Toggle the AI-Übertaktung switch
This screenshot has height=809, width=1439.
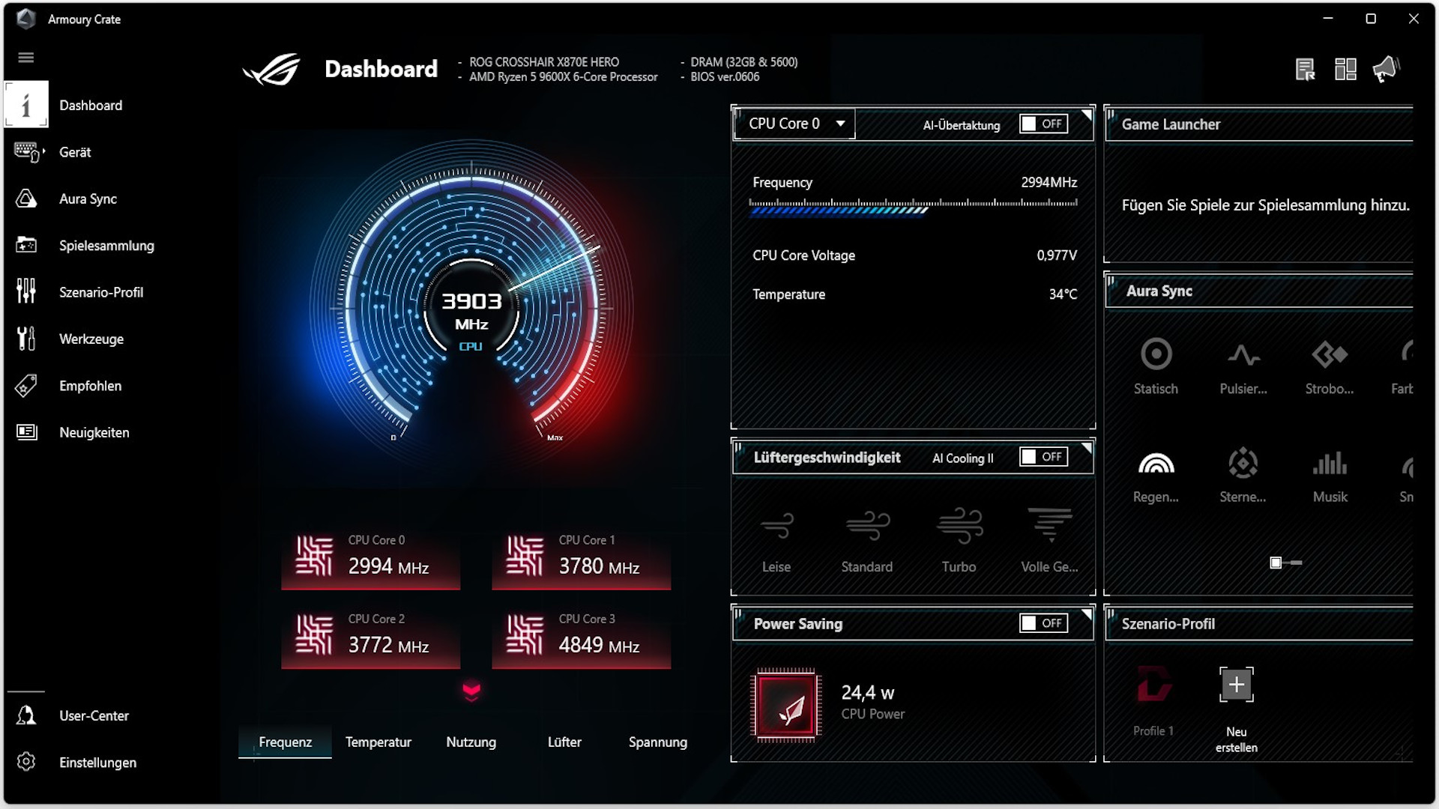pos(1043,124)
